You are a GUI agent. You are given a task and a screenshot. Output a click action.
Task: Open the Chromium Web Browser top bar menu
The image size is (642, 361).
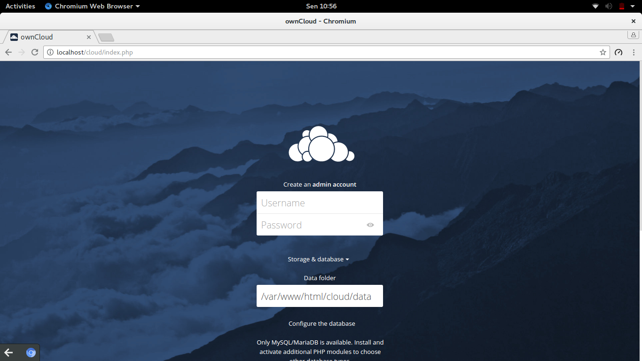92,6
